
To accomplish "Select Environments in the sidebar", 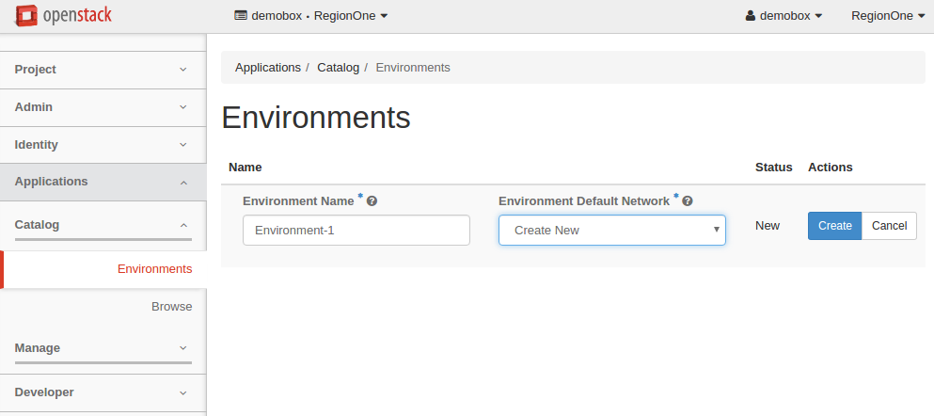I will [154, 269].
